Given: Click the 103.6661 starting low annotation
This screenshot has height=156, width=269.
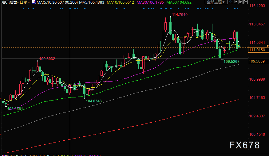Looking at the screenshot, I should (15, 109).
